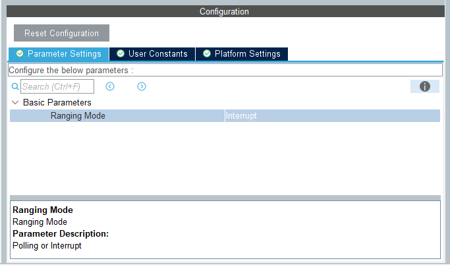
Task: Select the Ranging Mode parameter row
Action: tap(225, 116)
